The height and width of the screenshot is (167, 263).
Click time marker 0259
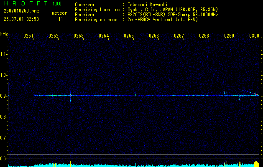(x=229, y=36)
